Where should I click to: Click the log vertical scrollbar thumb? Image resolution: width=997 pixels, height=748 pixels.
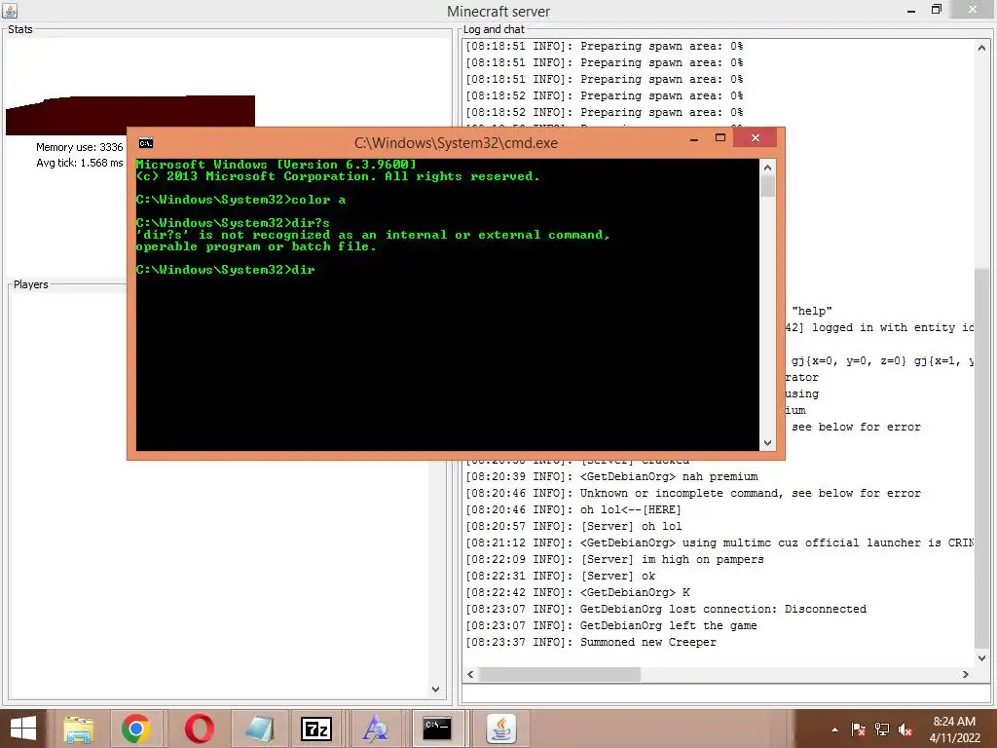pyautogui.click(x=981, y=458)
